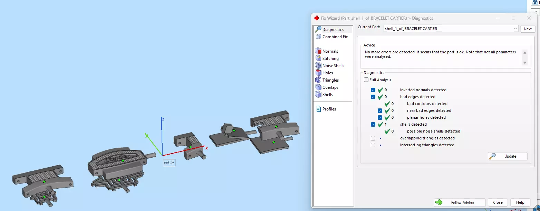Open Combined Fix in sidebar

pyautogui.click(x=331, y=37)
